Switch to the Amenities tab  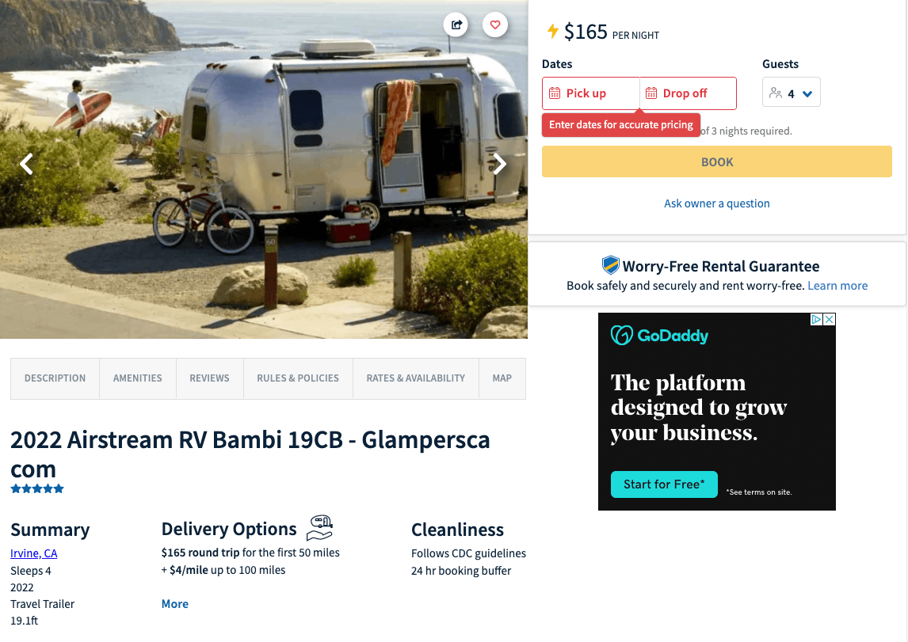tap(138, 378)
